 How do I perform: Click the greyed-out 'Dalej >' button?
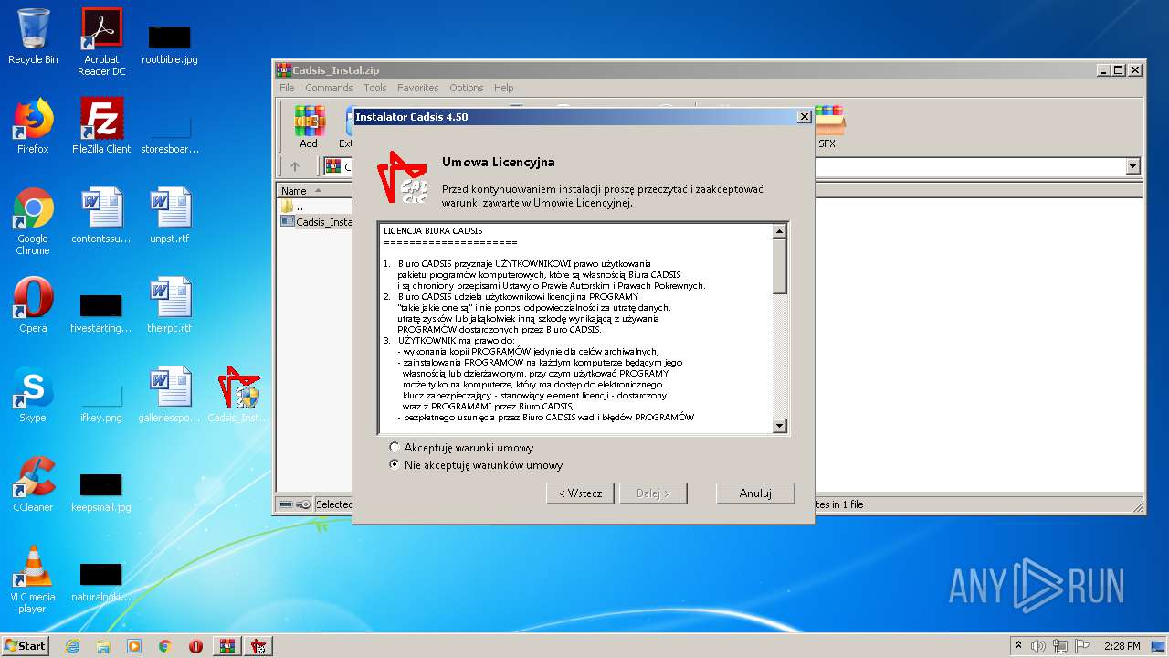click(x=653, y=493)
